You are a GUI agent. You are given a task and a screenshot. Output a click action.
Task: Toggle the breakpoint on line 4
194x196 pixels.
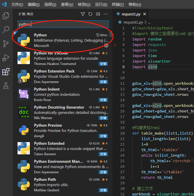tap(115, 45)
